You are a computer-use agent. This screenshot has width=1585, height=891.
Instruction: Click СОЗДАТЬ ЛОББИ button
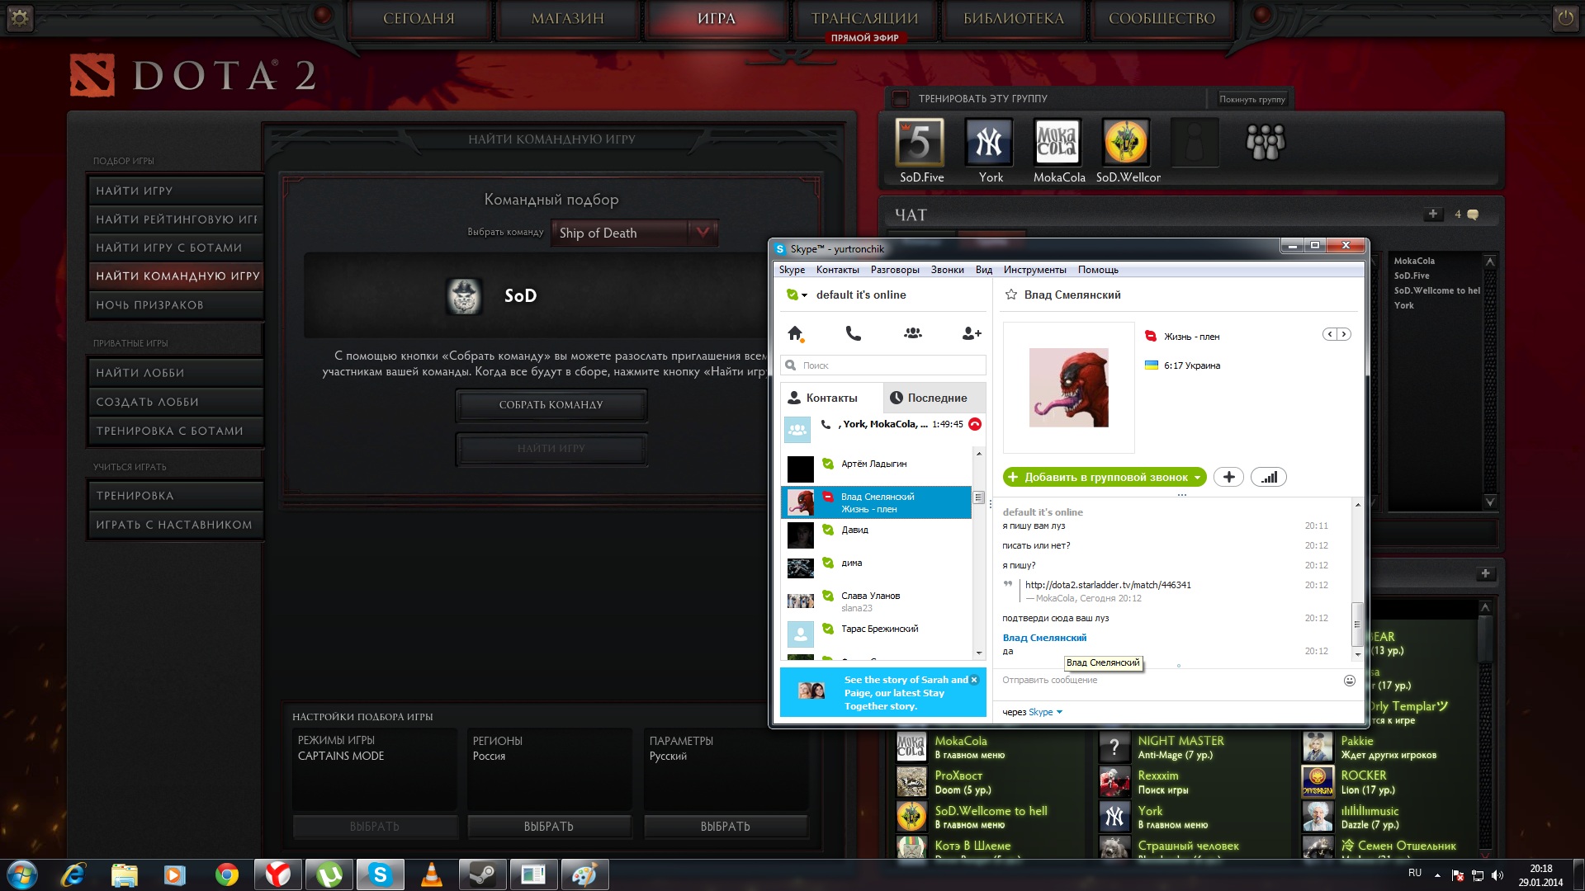tap(175, 402)
